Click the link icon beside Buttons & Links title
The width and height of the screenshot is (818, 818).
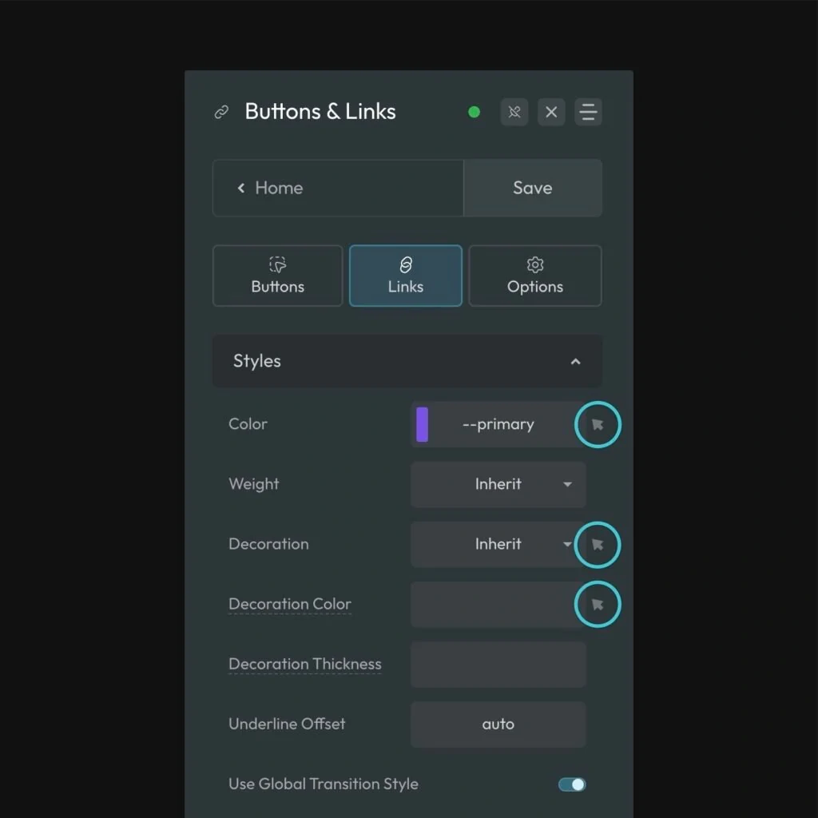221,113
